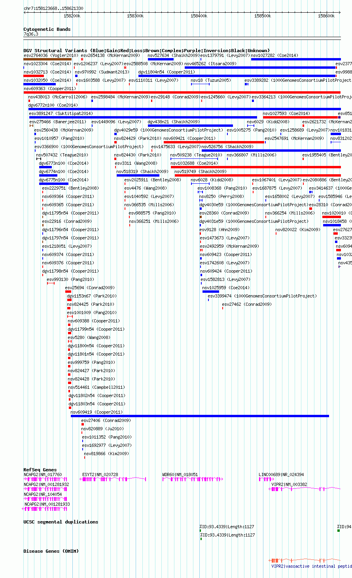The width and height of the screenshot is (352, 578).
Task: Select nsv465262 (Itsara2009) label
Action: pos(210,64)
